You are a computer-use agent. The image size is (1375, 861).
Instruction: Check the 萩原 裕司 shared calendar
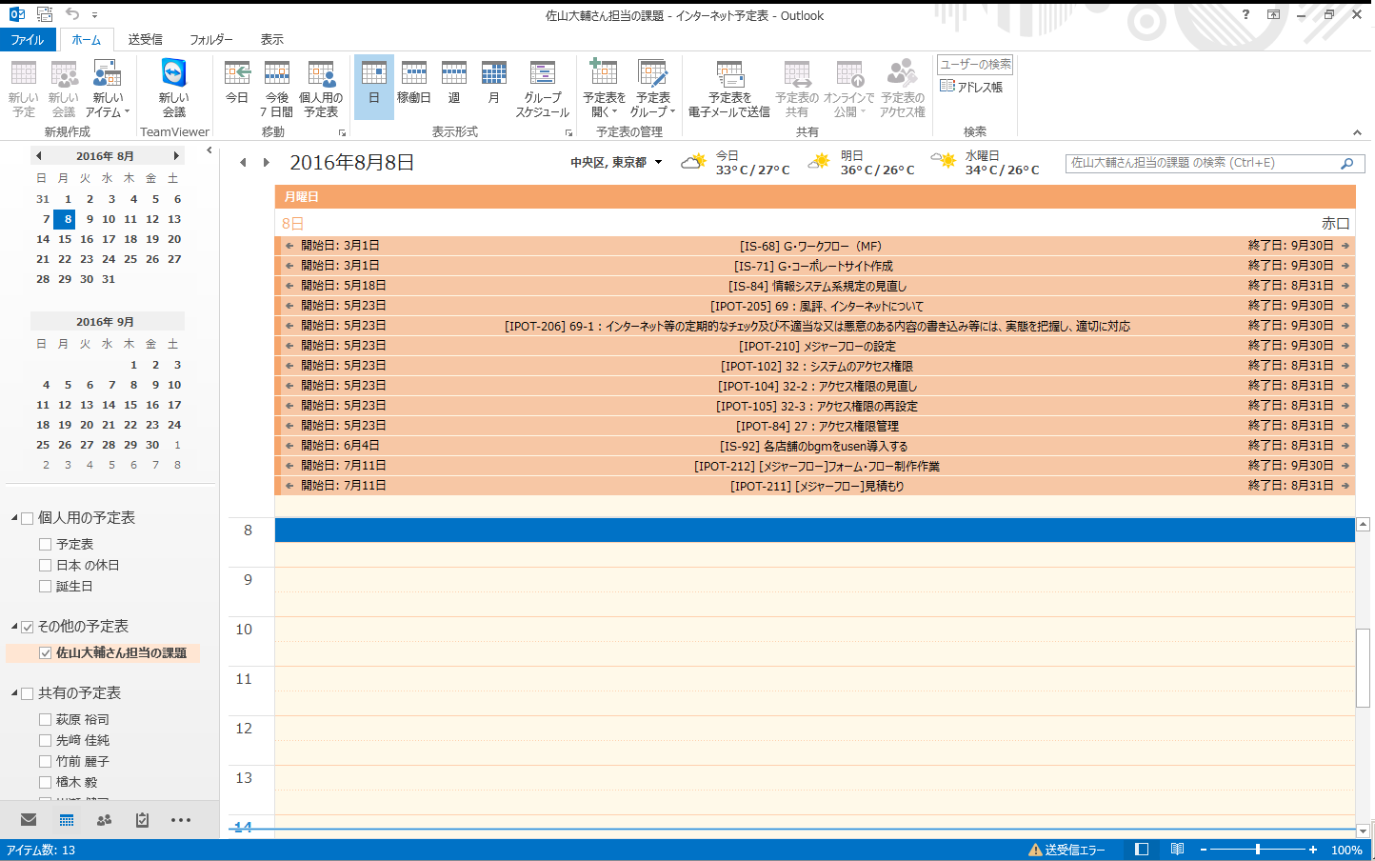[45, 720]
